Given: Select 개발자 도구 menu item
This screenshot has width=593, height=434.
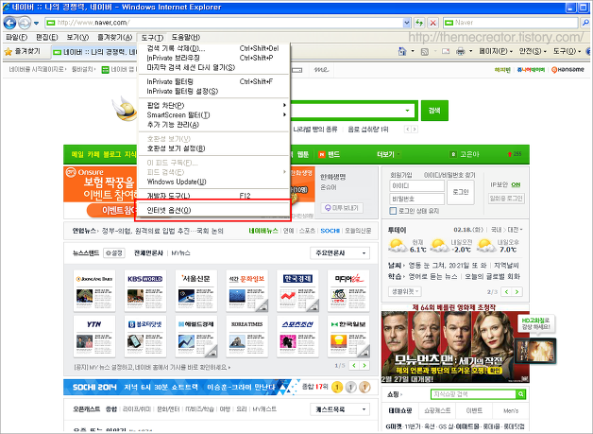Looking at the screenshot, I should point(213,196).
